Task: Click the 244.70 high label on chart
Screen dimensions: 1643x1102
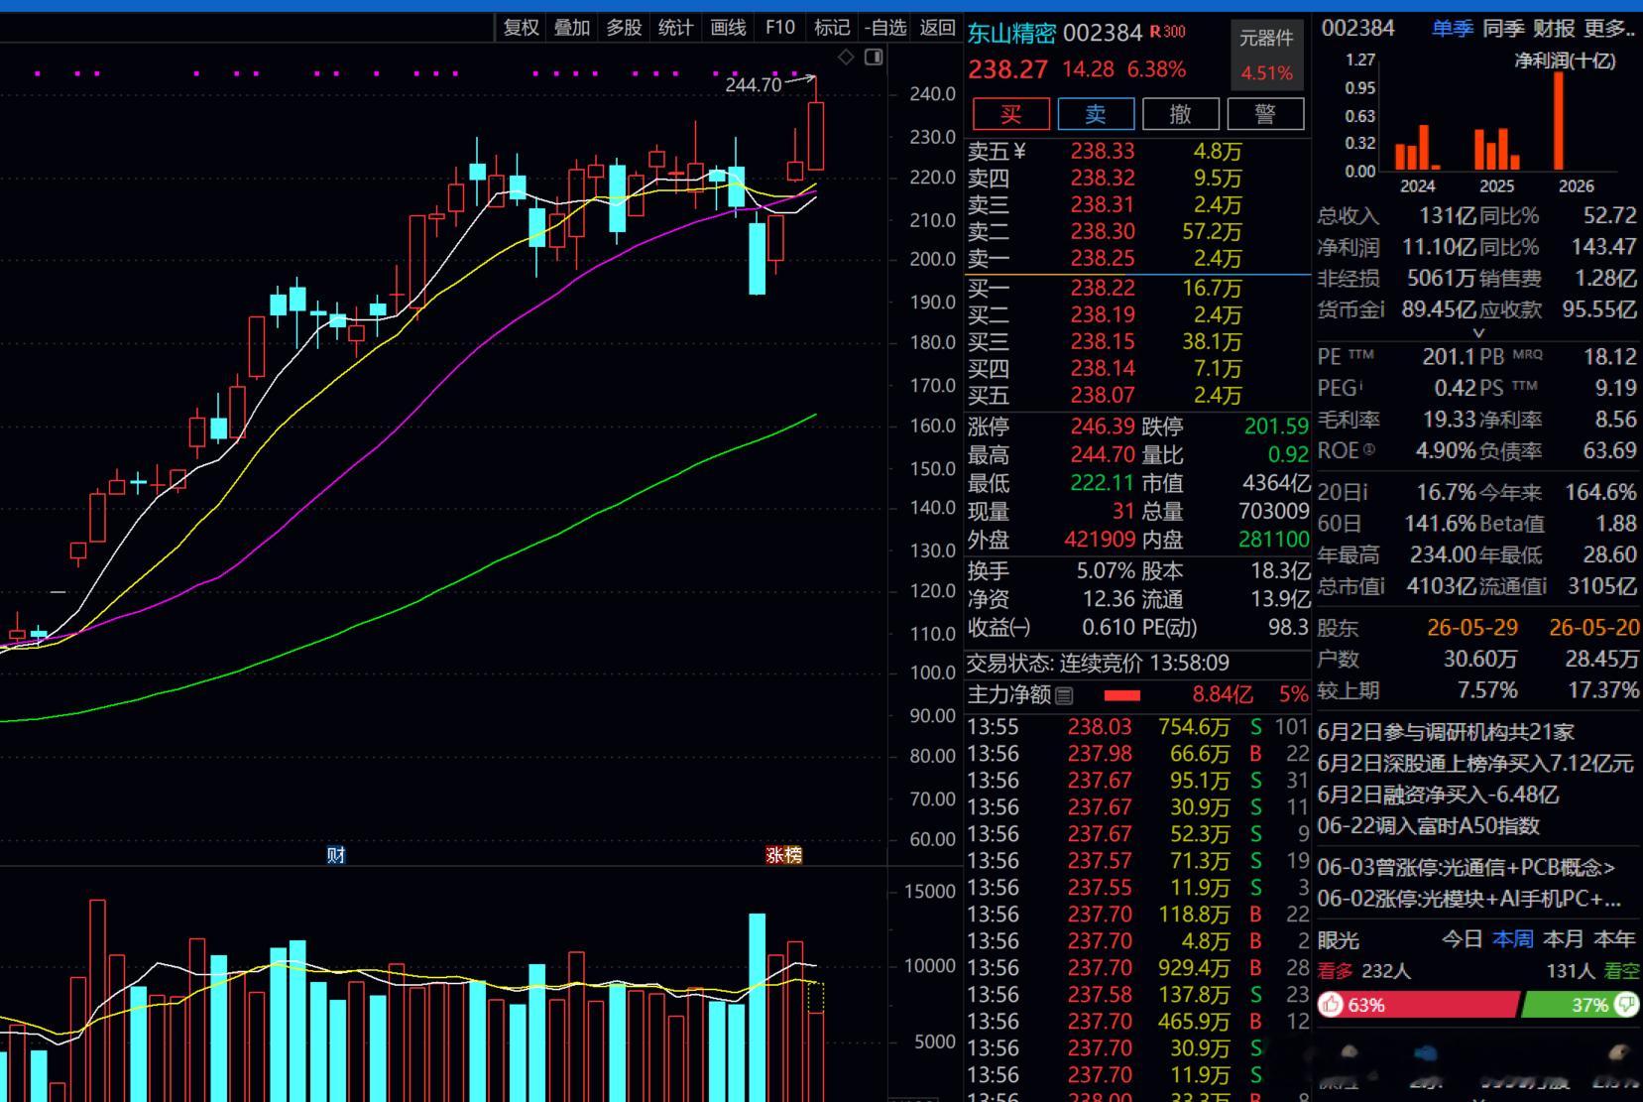Action: [x=754, y=84]
